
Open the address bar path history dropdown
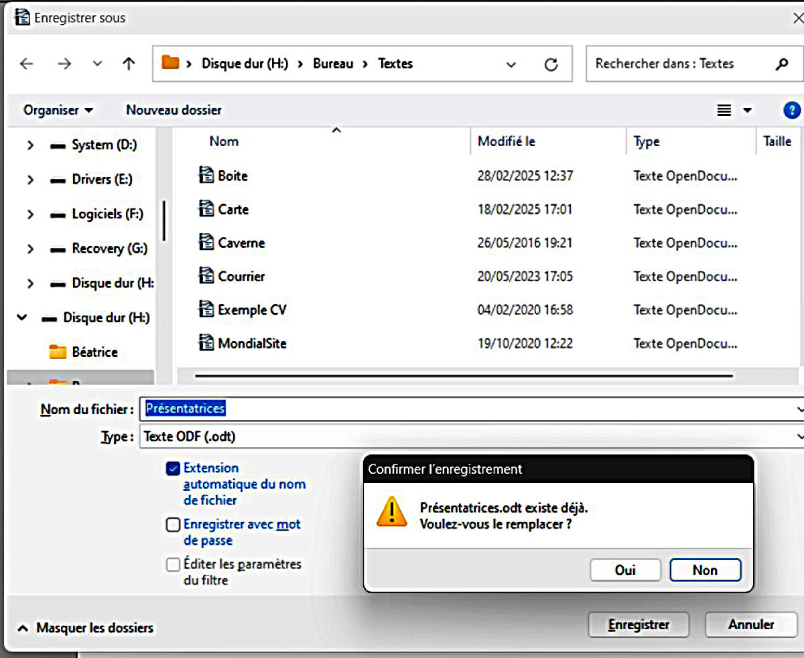(x=511, y=65)
